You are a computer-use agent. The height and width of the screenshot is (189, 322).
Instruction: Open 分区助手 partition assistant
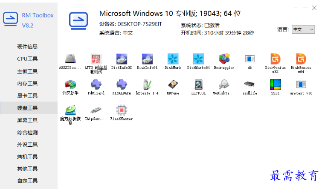[70, 84]
